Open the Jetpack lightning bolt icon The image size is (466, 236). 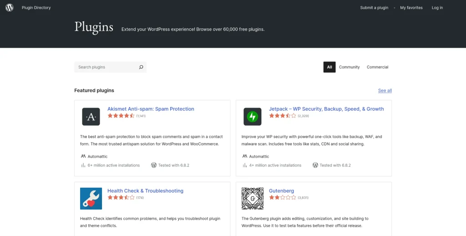[252, 117]
